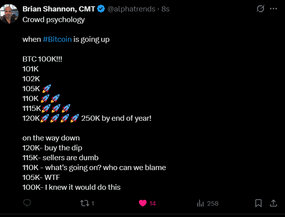This screenshot has height=217, width=285.
Task: Click the like count showing 14
Action: coord(153,204)
